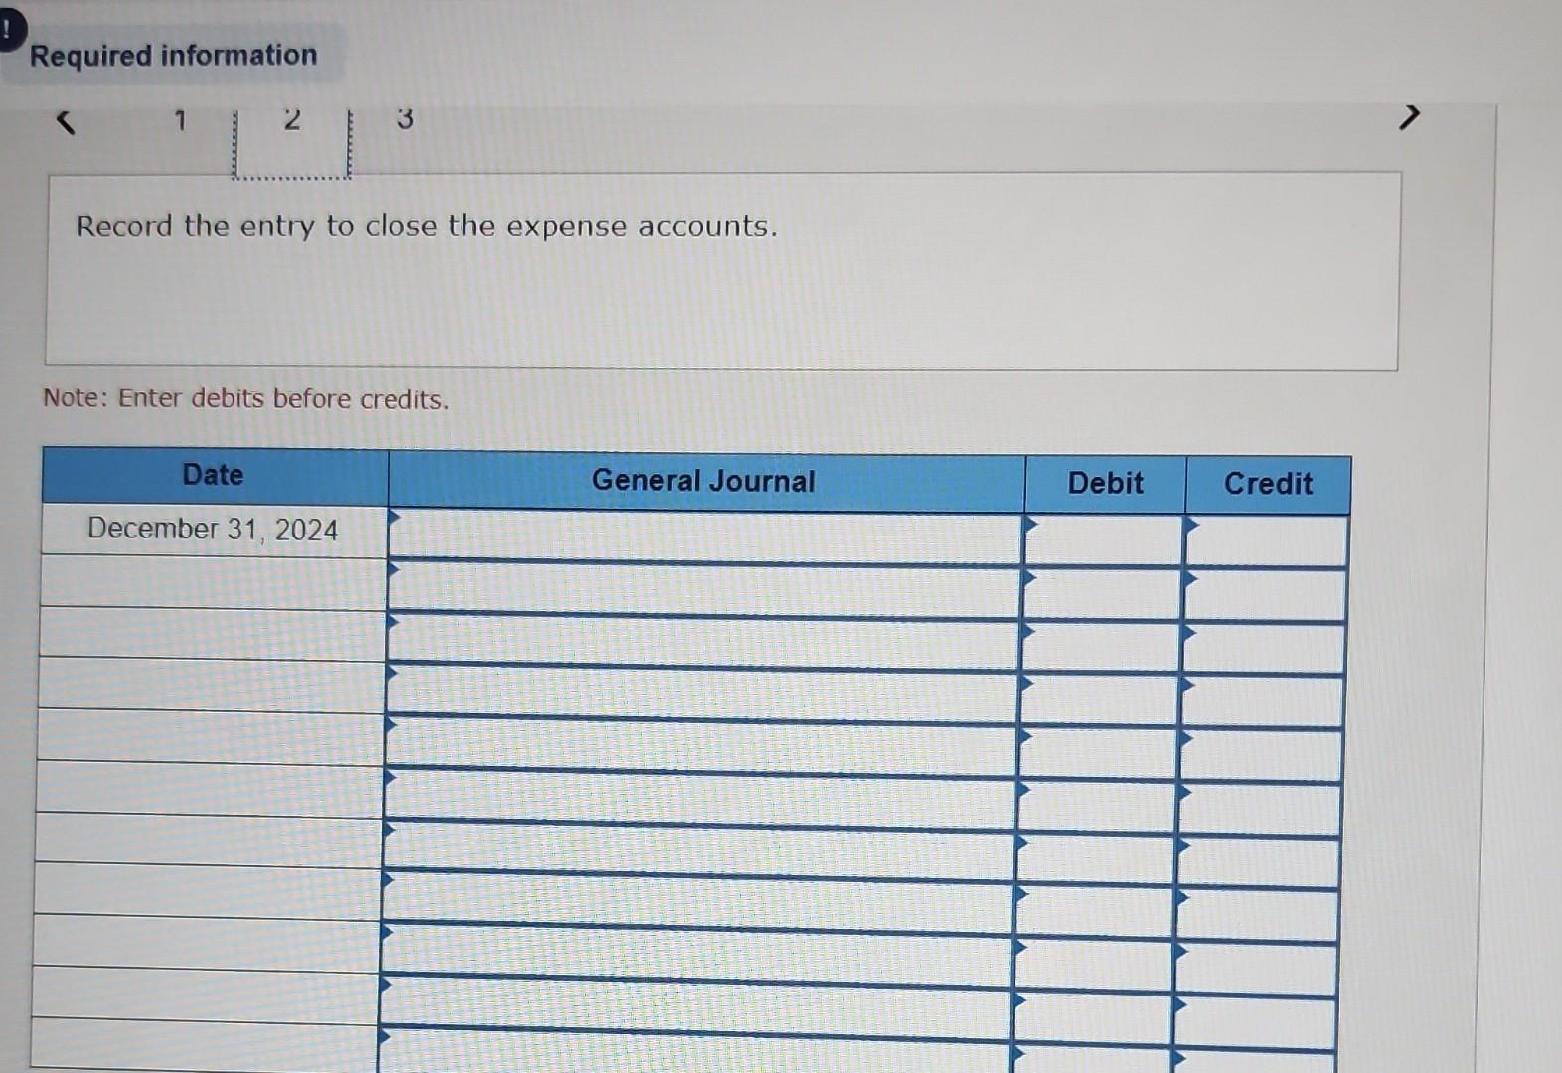Click the Credit field in the fourth row
This screenshot has width=1562, height=1073.
pos(1263,702)
